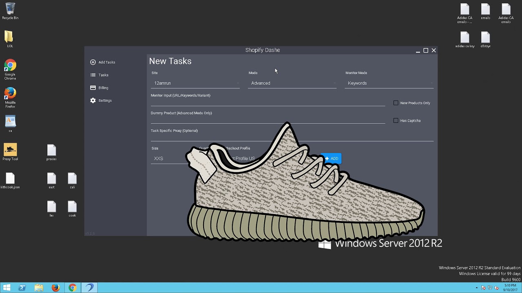Select the LOL folder on desktop

[x=10, y=39]
